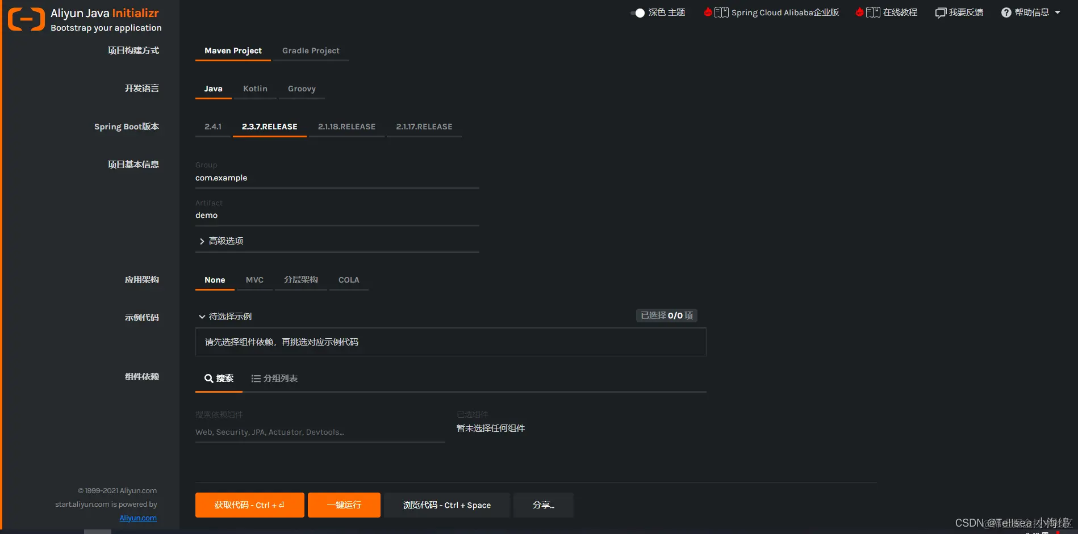1078x534 pixels.
Task: Open the Spring Cloud Alibaba企业版 link
Action: pos(785,12)
